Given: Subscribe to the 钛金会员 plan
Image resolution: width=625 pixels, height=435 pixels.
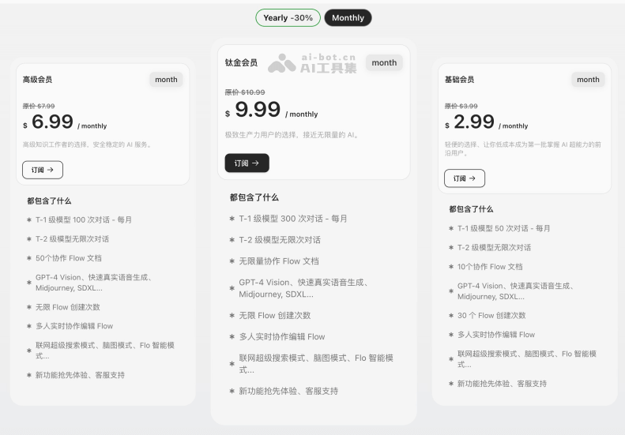Looking at the screenshot, I should coord(247,163).
